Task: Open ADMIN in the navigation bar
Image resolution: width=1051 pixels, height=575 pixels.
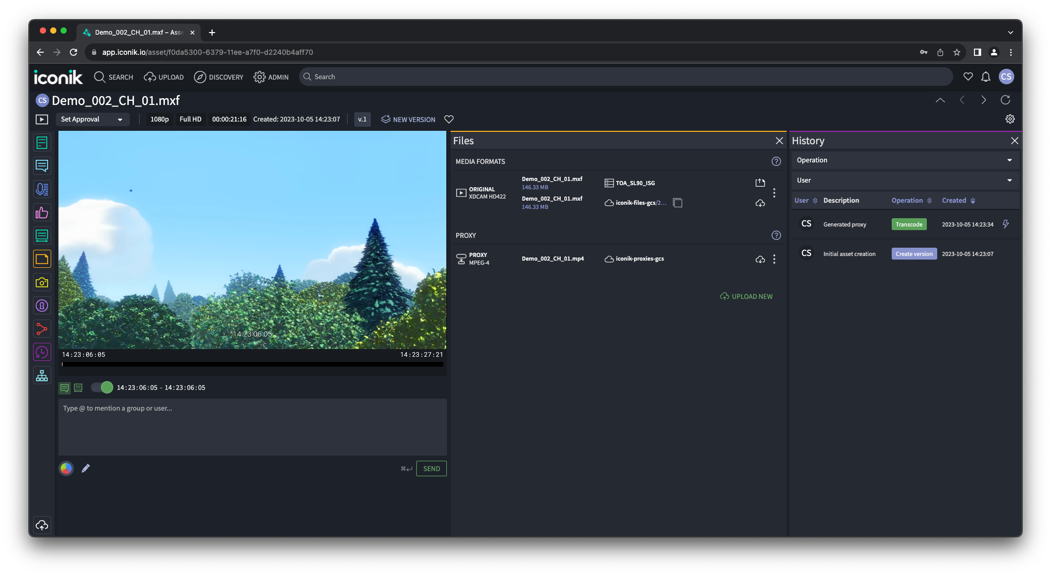Action: point(271,77)
